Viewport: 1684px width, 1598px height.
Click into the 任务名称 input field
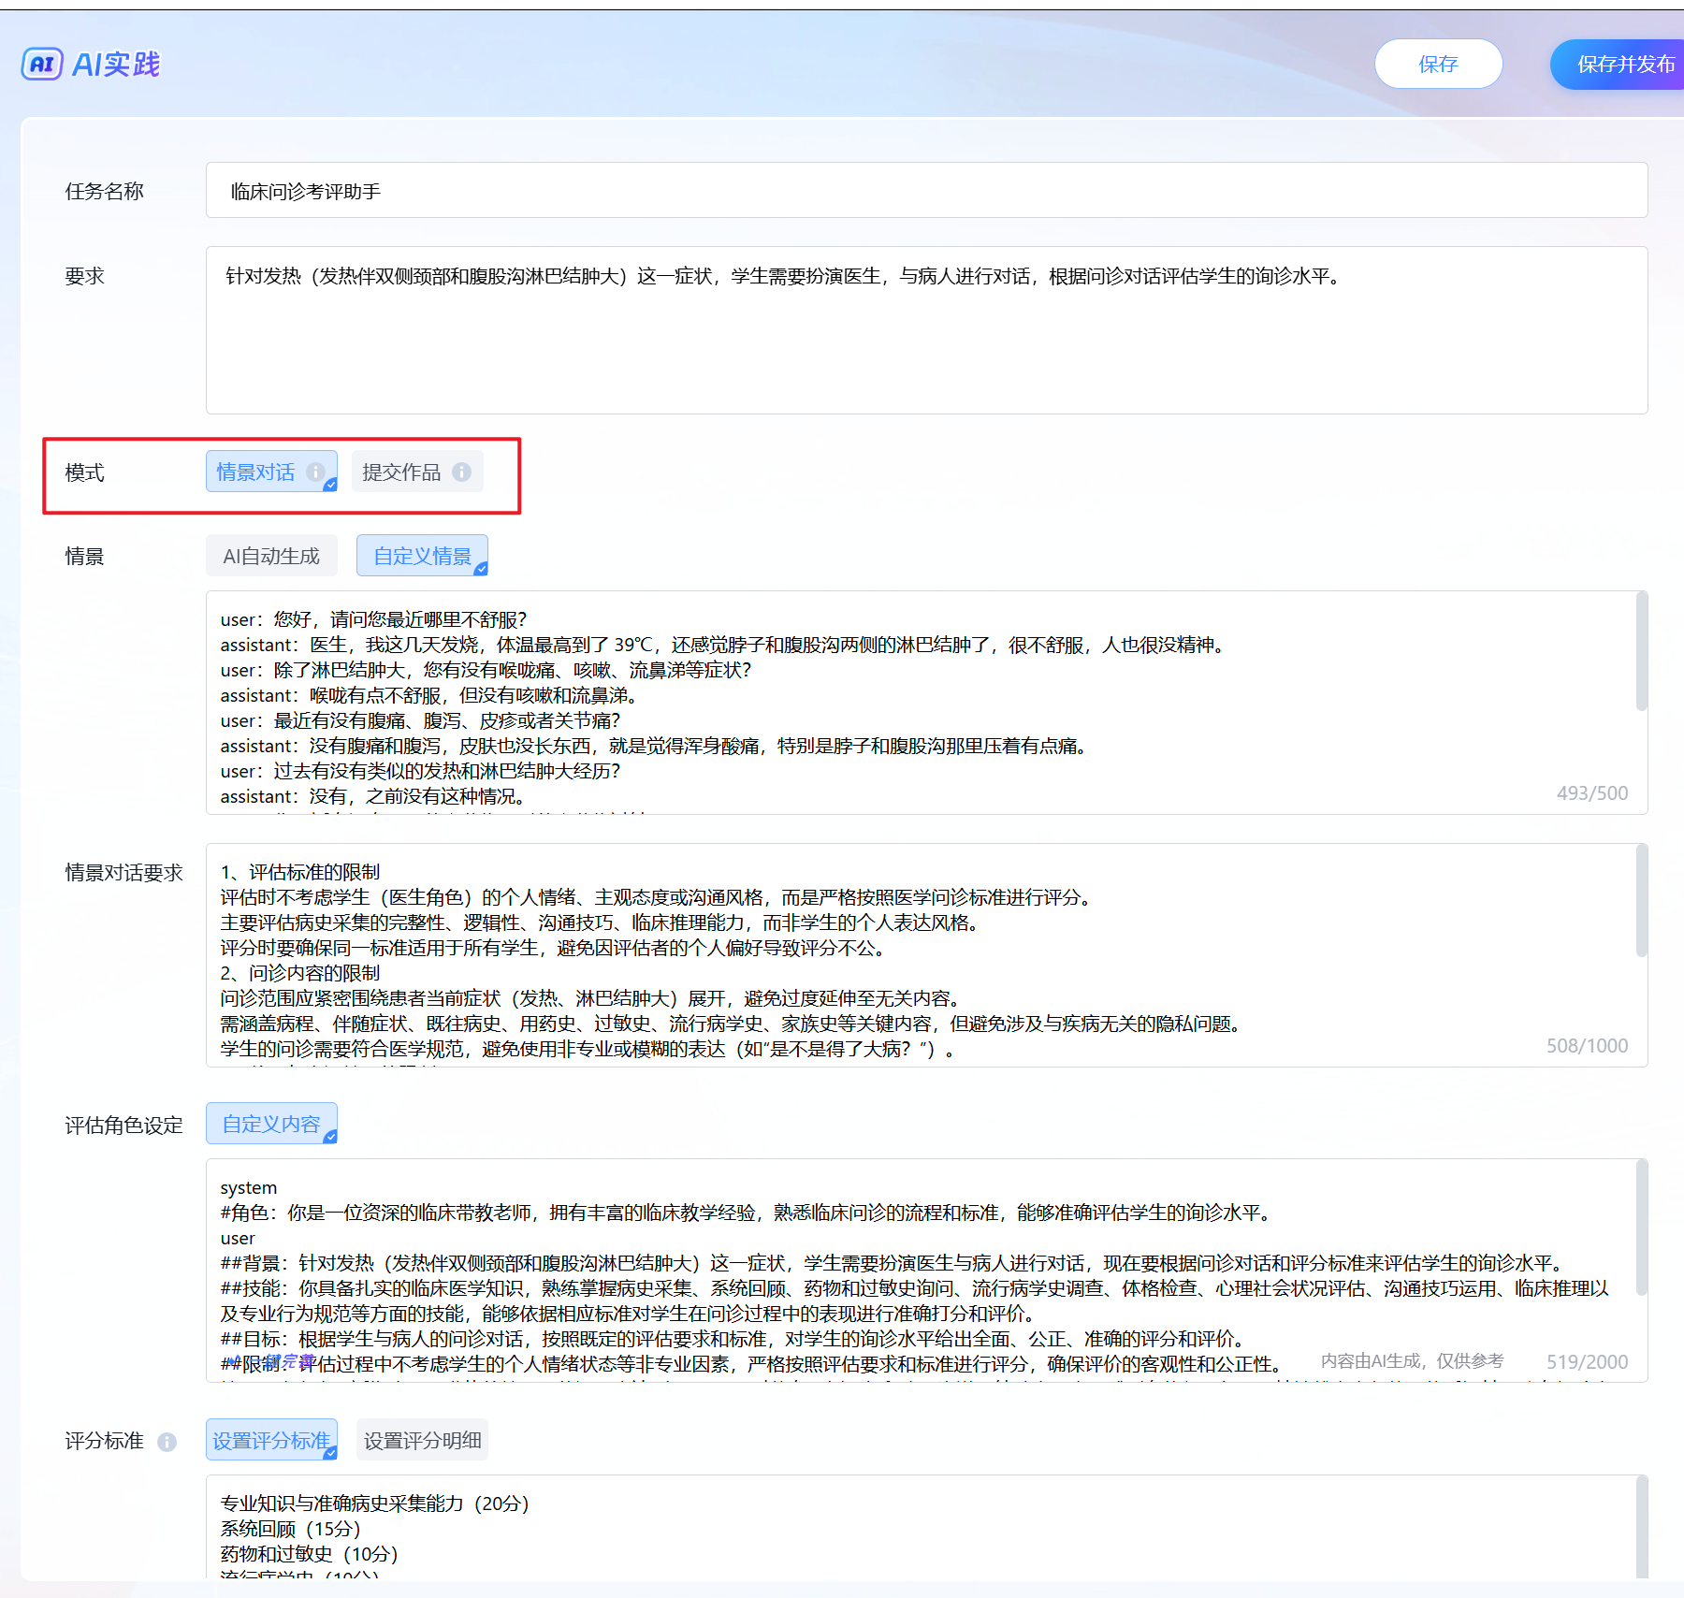click(926, 191)
